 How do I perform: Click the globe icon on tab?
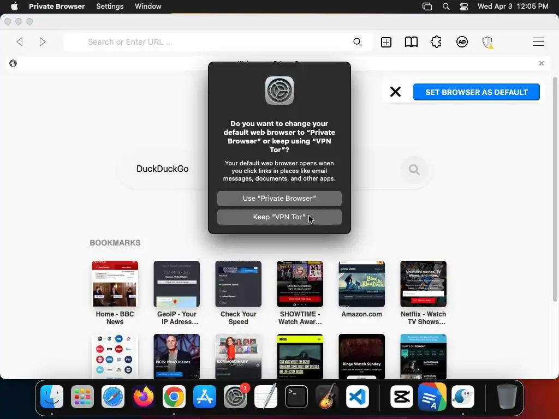pyautogui.click(x=13, y=63)
